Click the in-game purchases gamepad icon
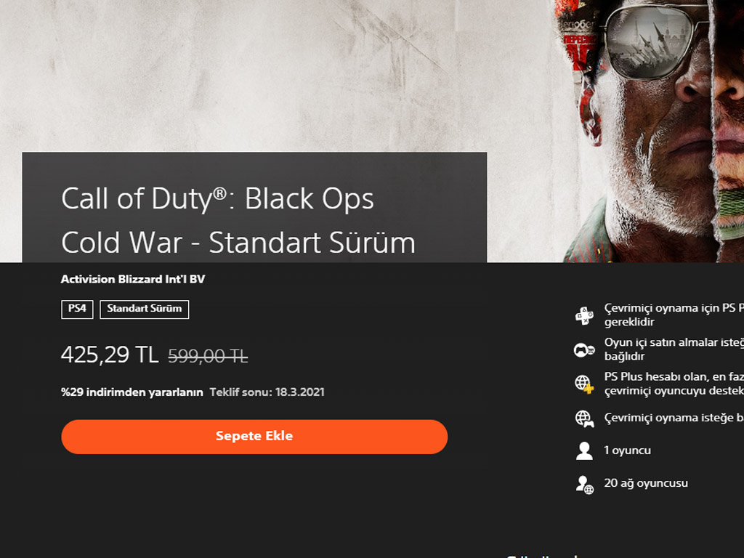Image resolution: width=744 pixels, height=558 pixels. [x=584, y=350]
